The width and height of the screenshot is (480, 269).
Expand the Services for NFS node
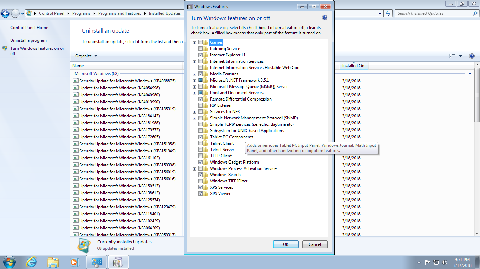click(x=194, y=112)
